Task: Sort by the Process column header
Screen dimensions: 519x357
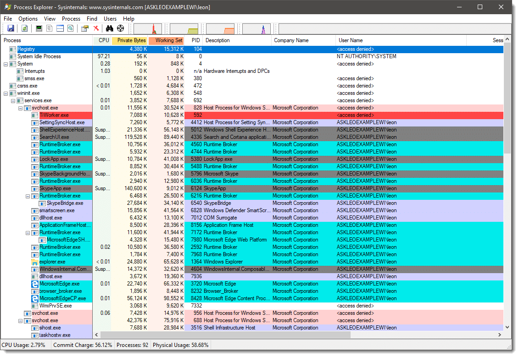Action: (x=47, y=40)
